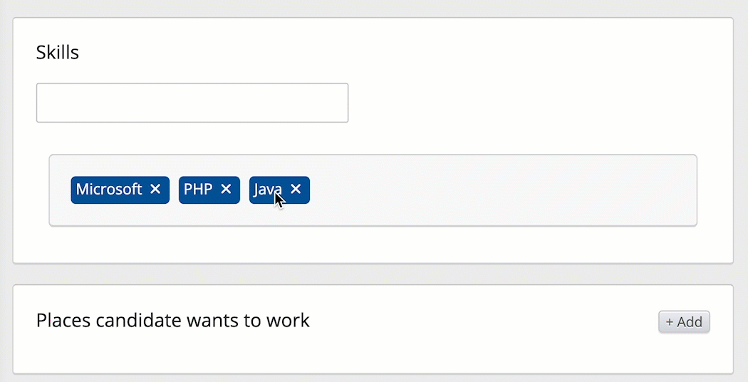Click blank area right of Skills input
Screen dimensions: 748x382
(534, 103)
